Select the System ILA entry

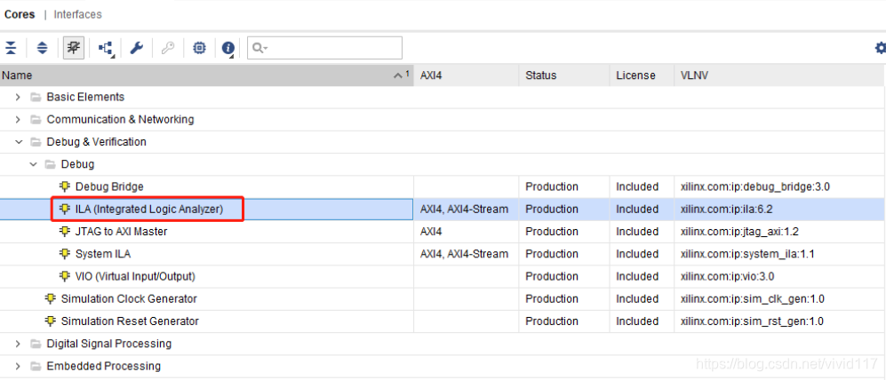click(x=103, y=254)
